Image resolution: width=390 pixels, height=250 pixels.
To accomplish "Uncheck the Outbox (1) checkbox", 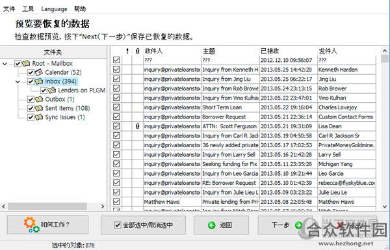I will click(31, 100).
